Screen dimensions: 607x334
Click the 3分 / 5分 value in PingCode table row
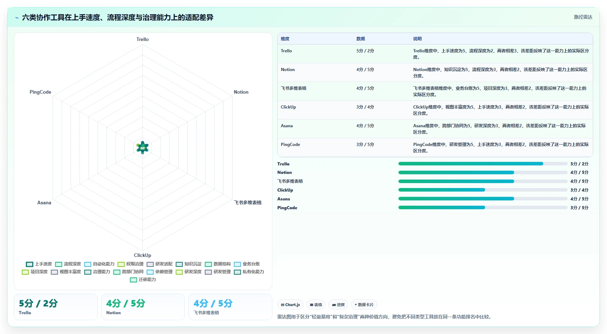365,145
